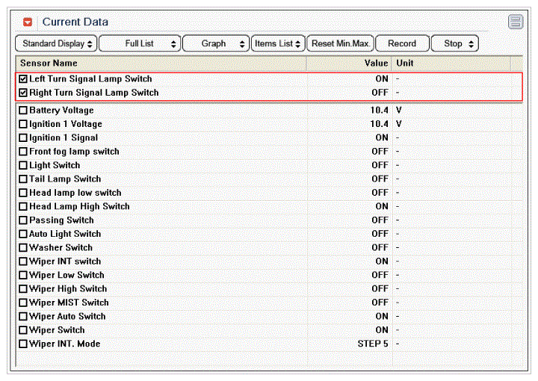Tick the Ignition 1 Voltage checkbox
The height and width of the screenshot is (381, 538).
(x=23, y=124)
